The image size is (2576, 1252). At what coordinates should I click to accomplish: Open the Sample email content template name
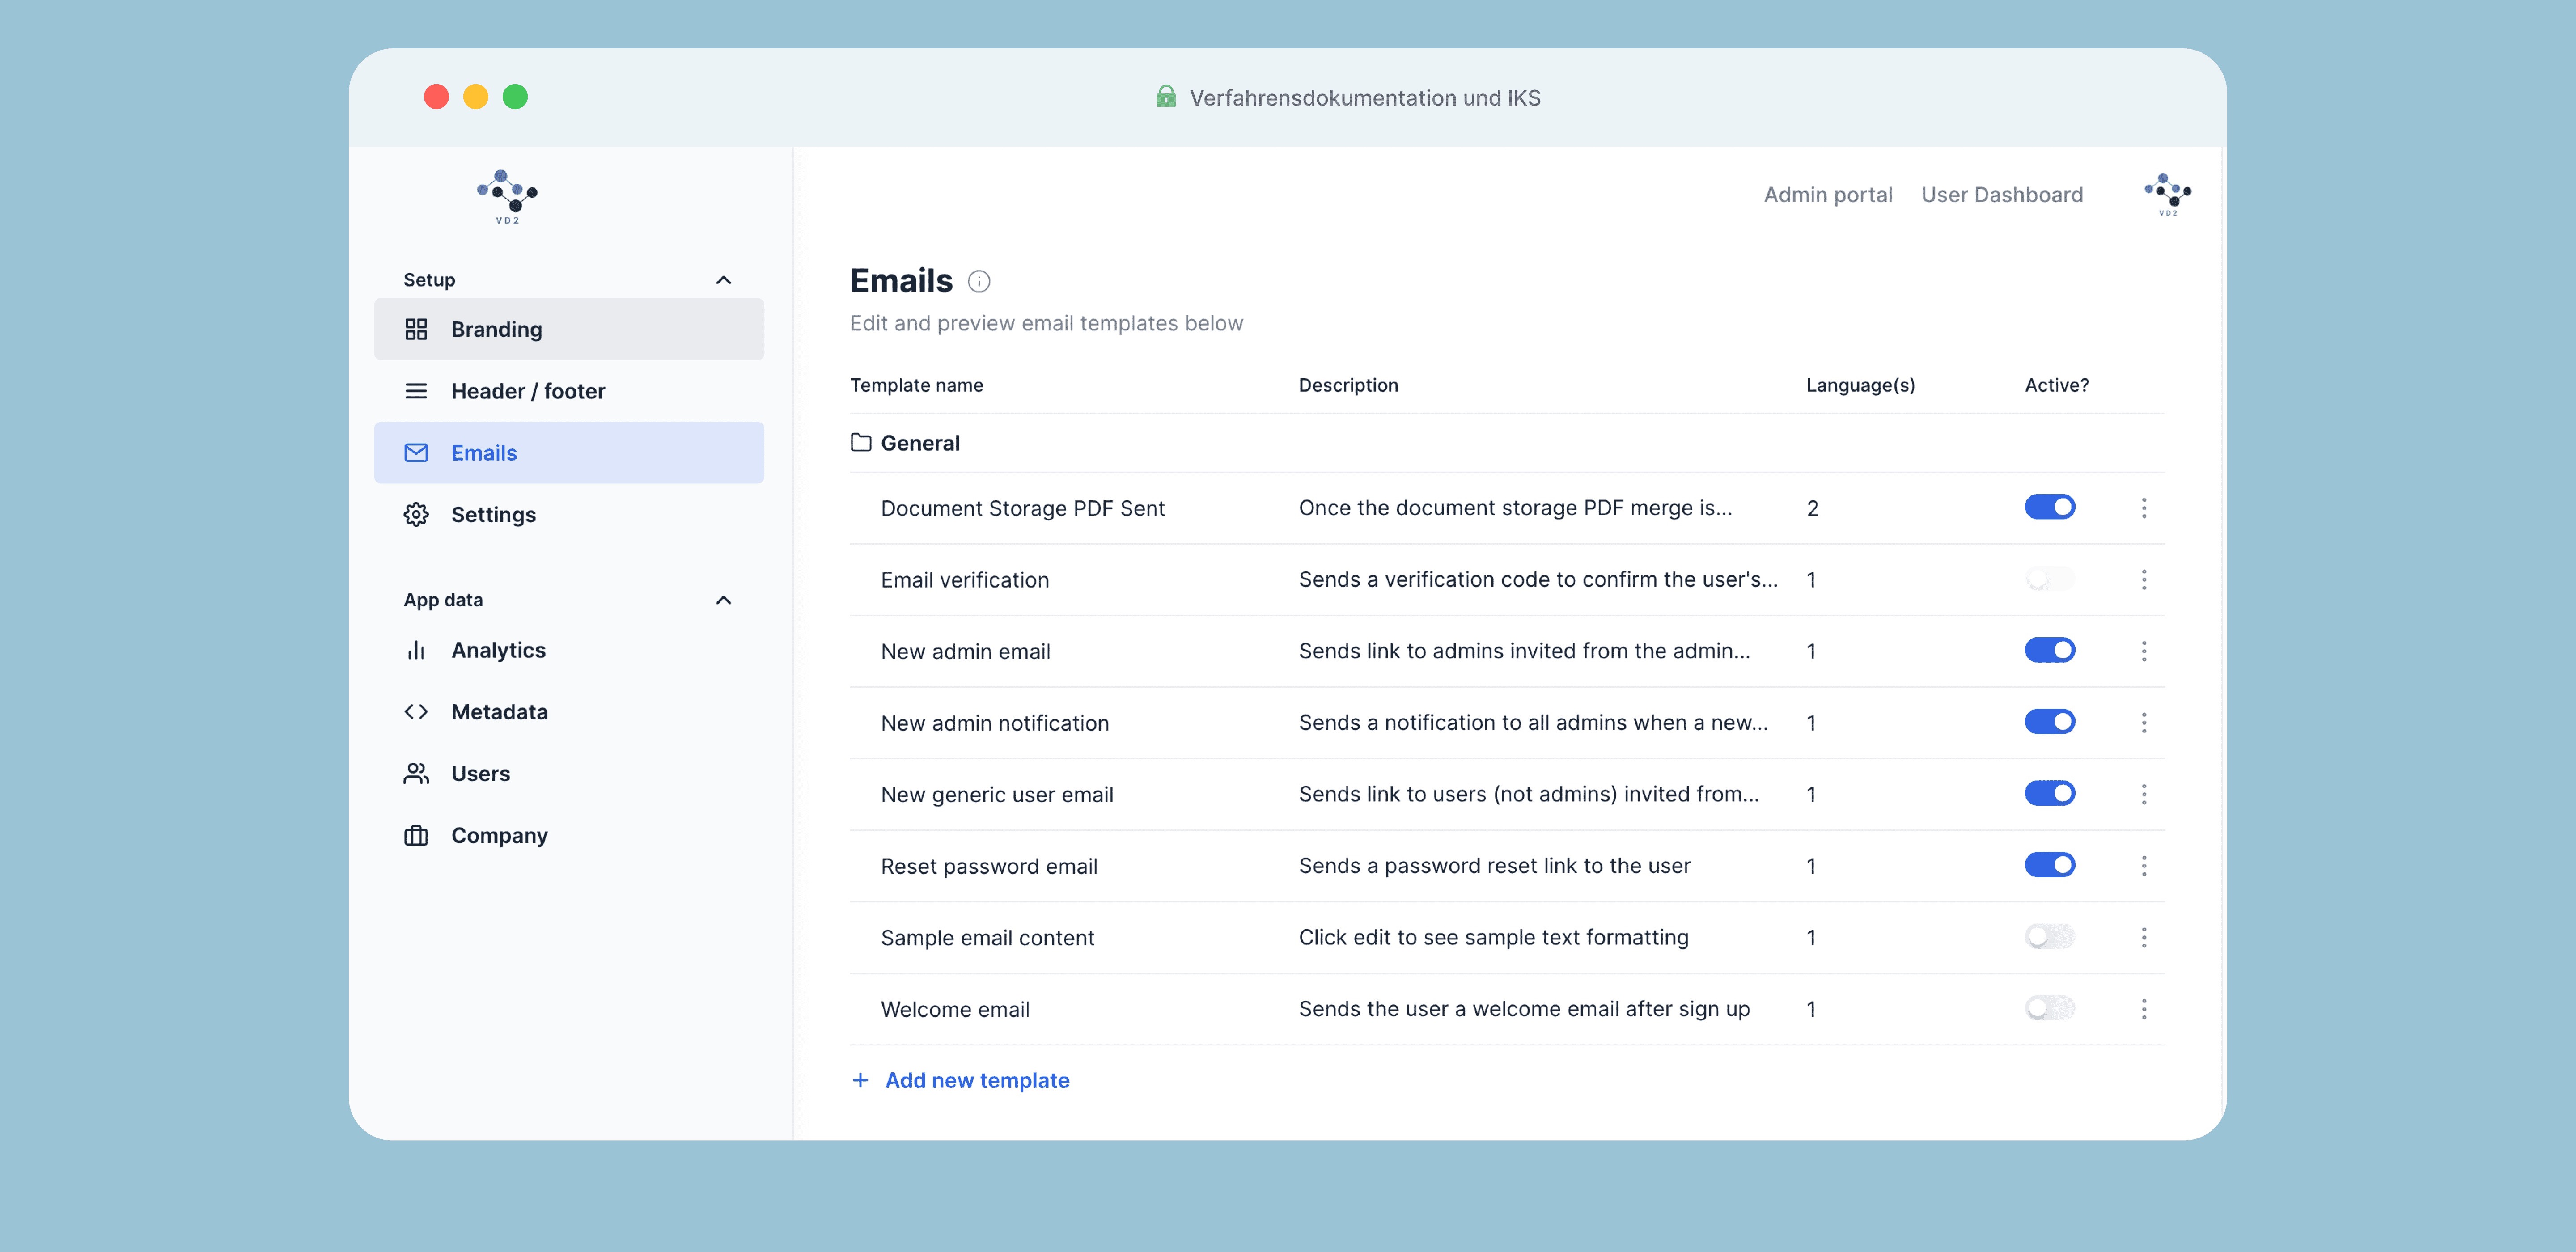[x=988, y=937]
